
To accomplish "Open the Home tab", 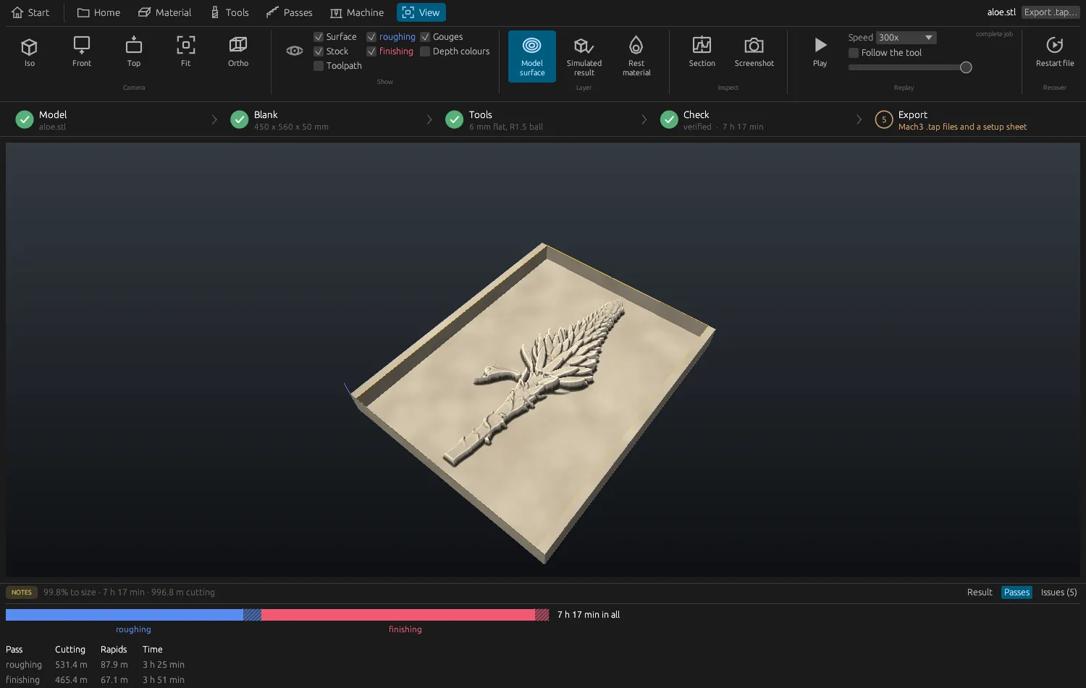I will pos(98,12).
